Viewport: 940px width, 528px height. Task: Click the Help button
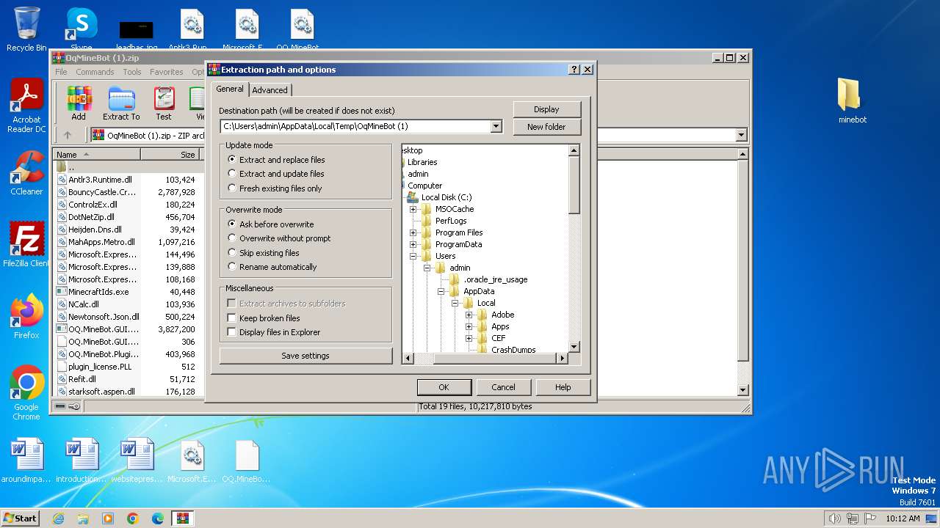(x=563, y=387)
